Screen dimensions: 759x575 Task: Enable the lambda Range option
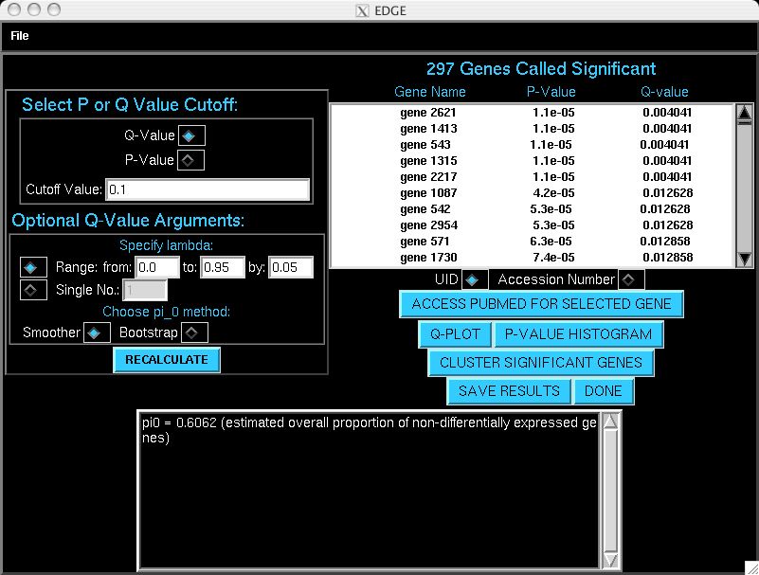point(33,267)
